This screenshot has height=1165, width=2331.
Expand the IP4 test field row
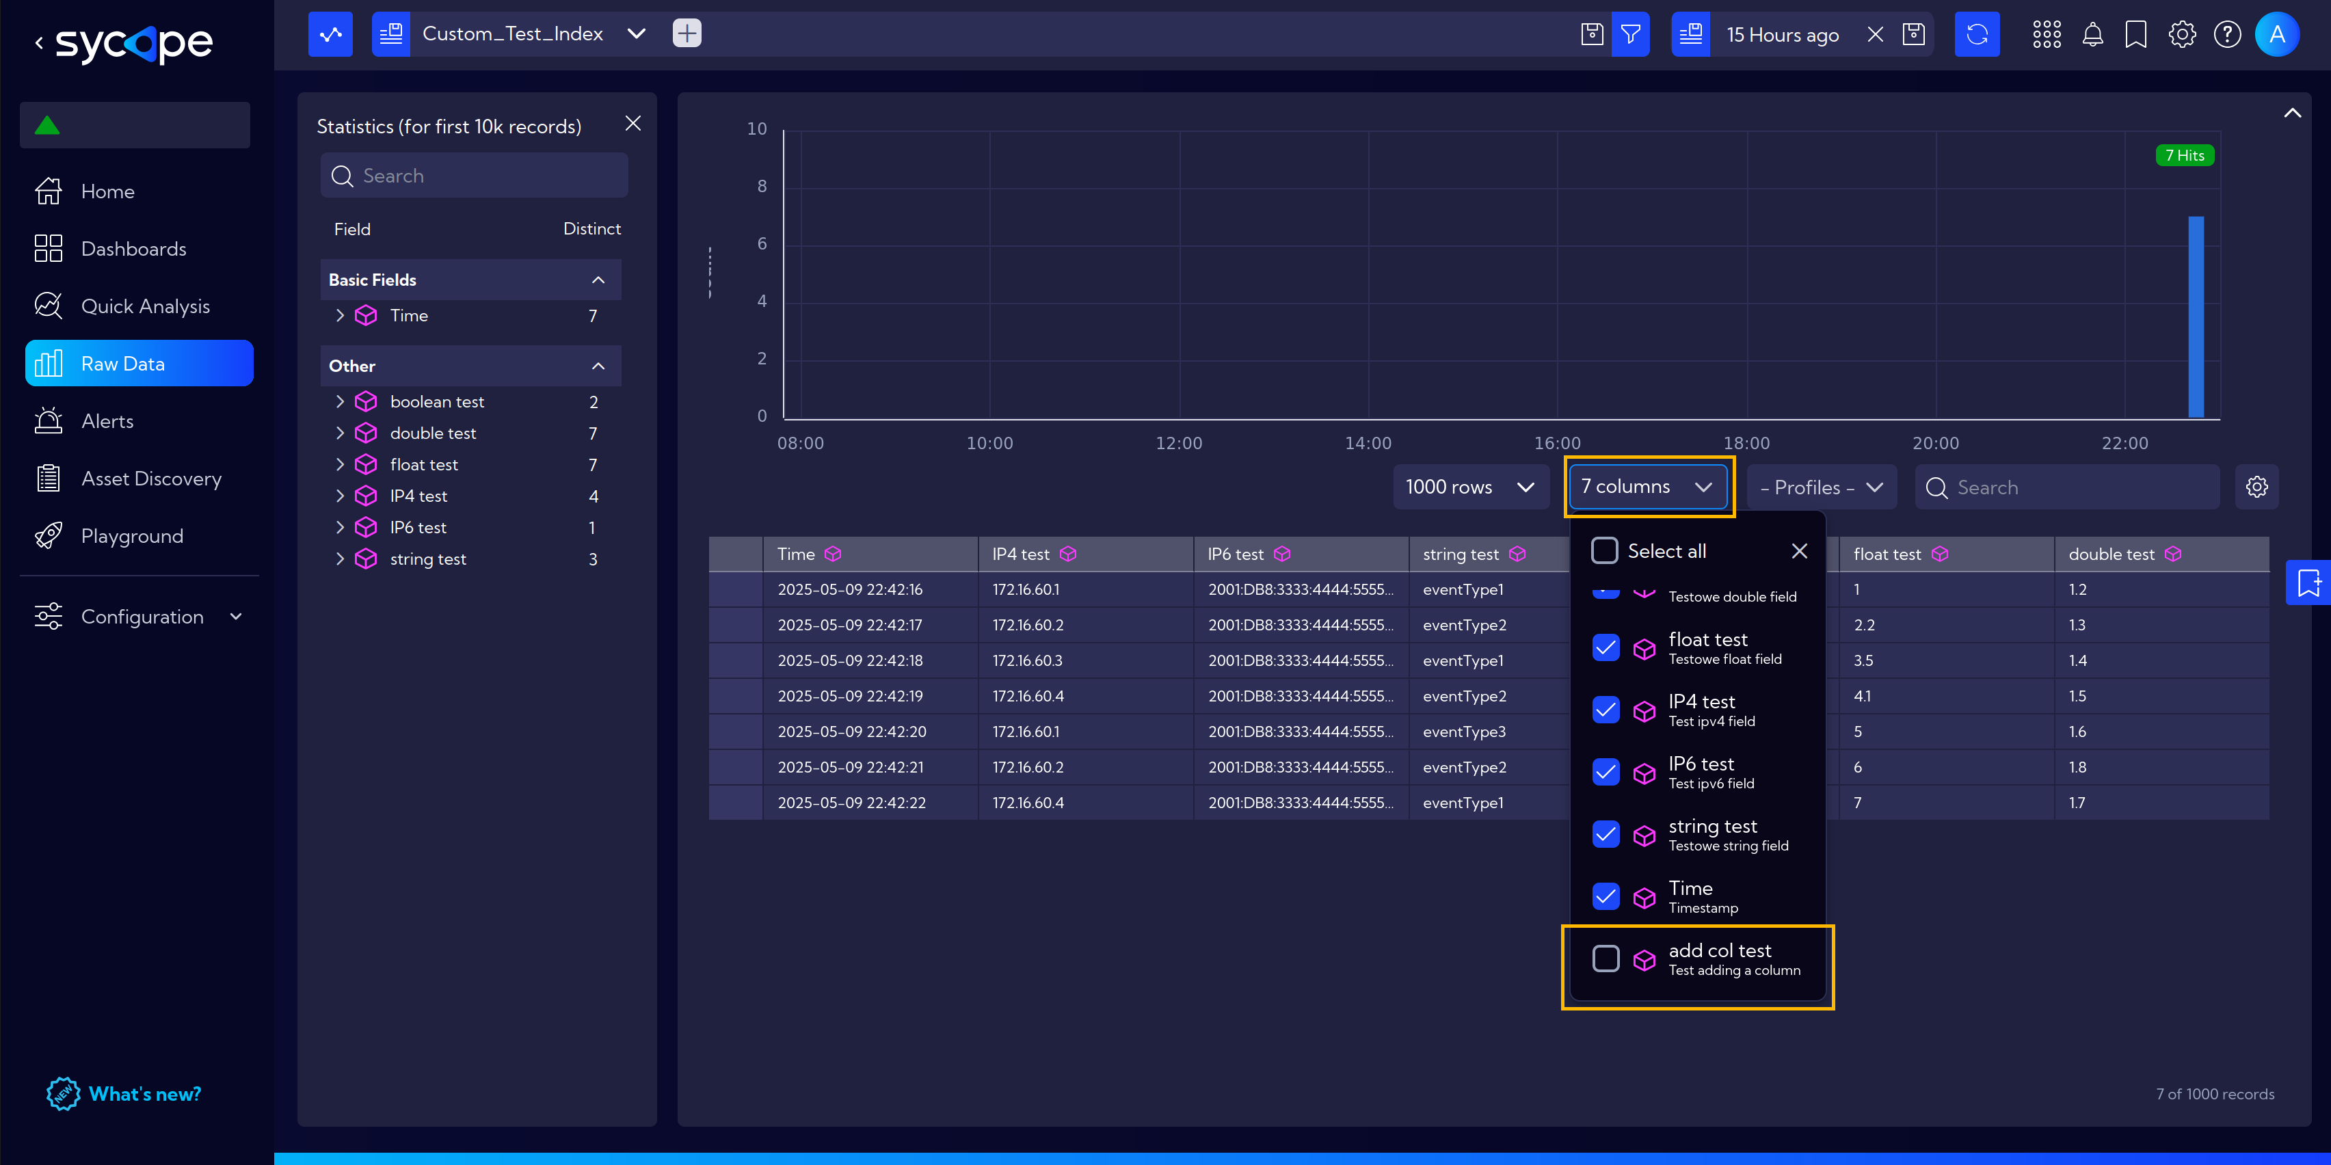339,496
